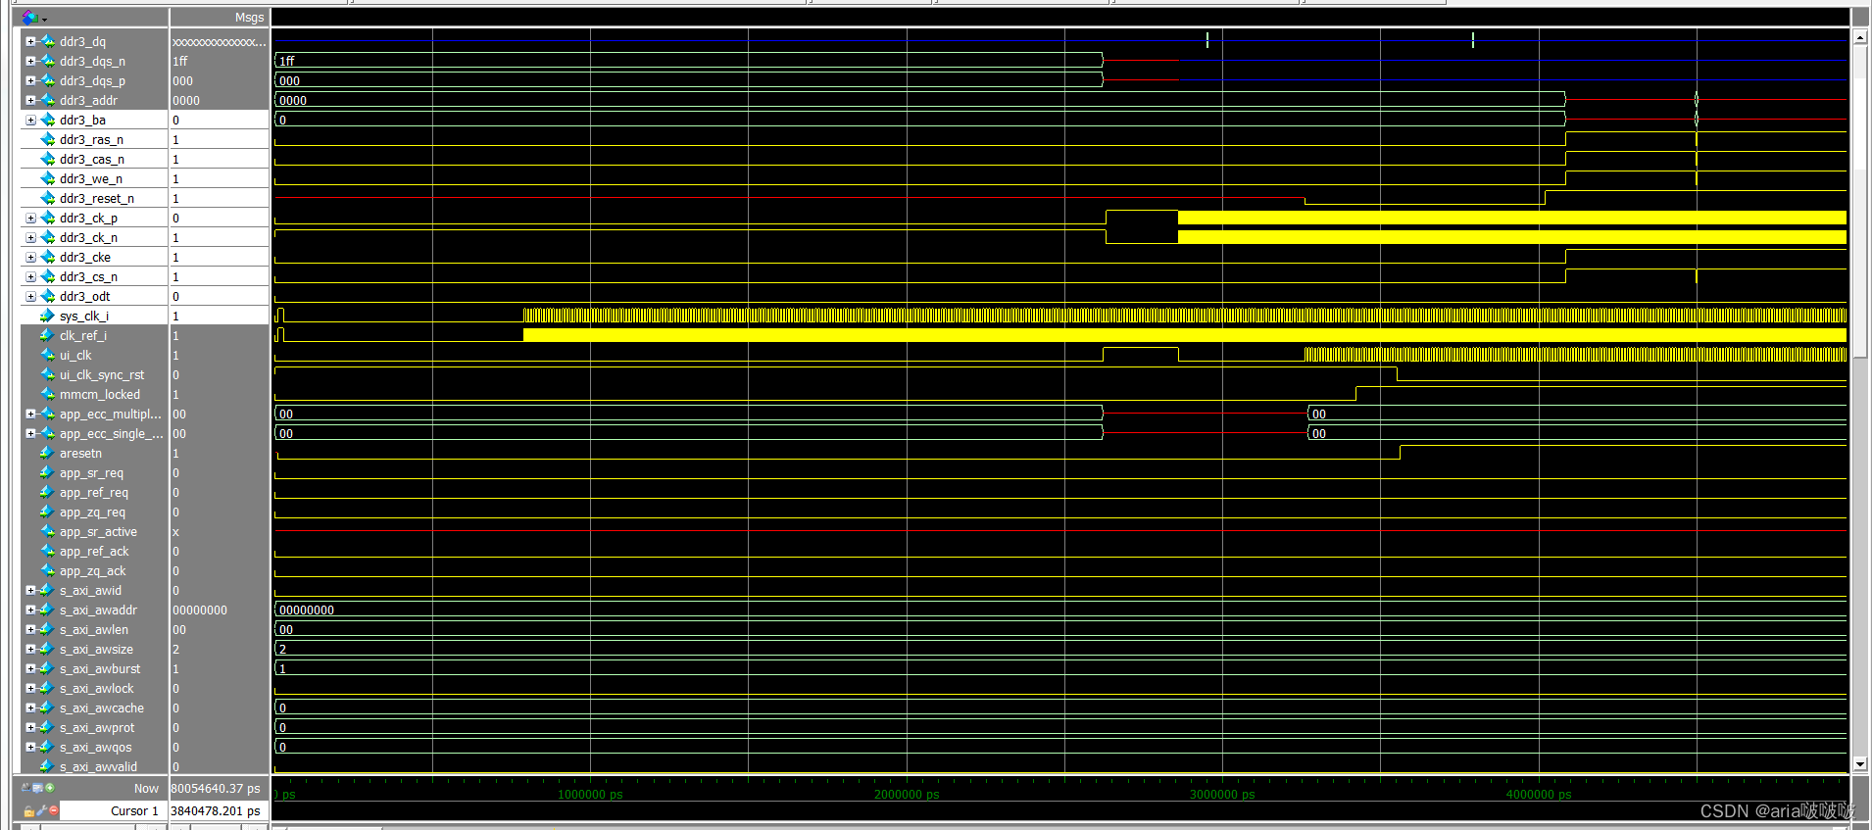Select the sys_clk_i signal icon
Image resolution: width=1872 pixels, height=830 pixels.
point(48,316)
